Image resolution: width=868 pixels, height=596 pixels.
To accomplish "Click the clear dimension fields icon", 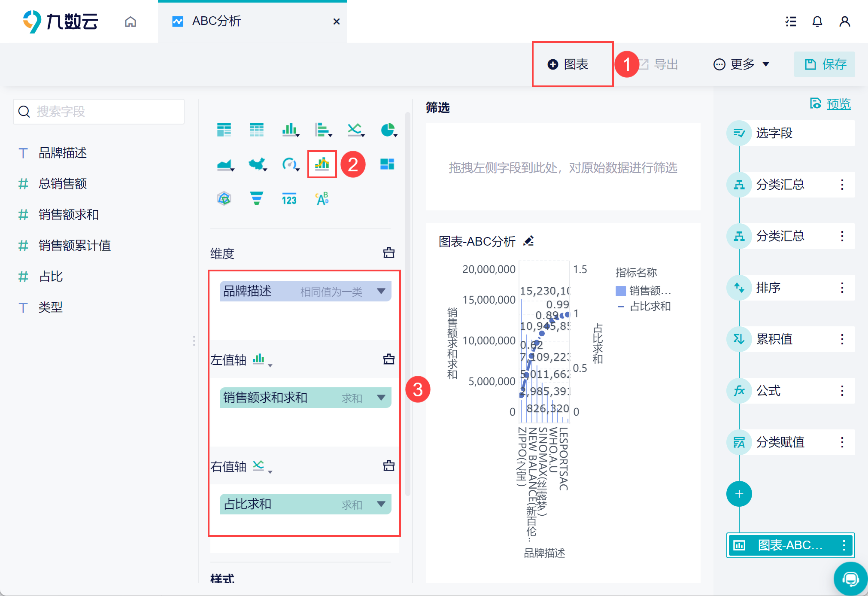I will [388, 253].
